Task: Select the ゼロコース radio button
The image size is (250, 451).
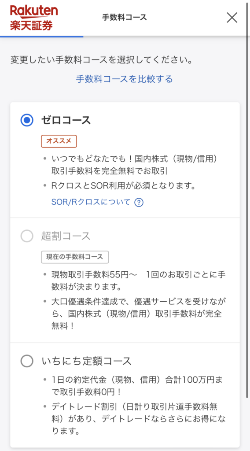Action: pyautogui.click(x=27, y=120)
